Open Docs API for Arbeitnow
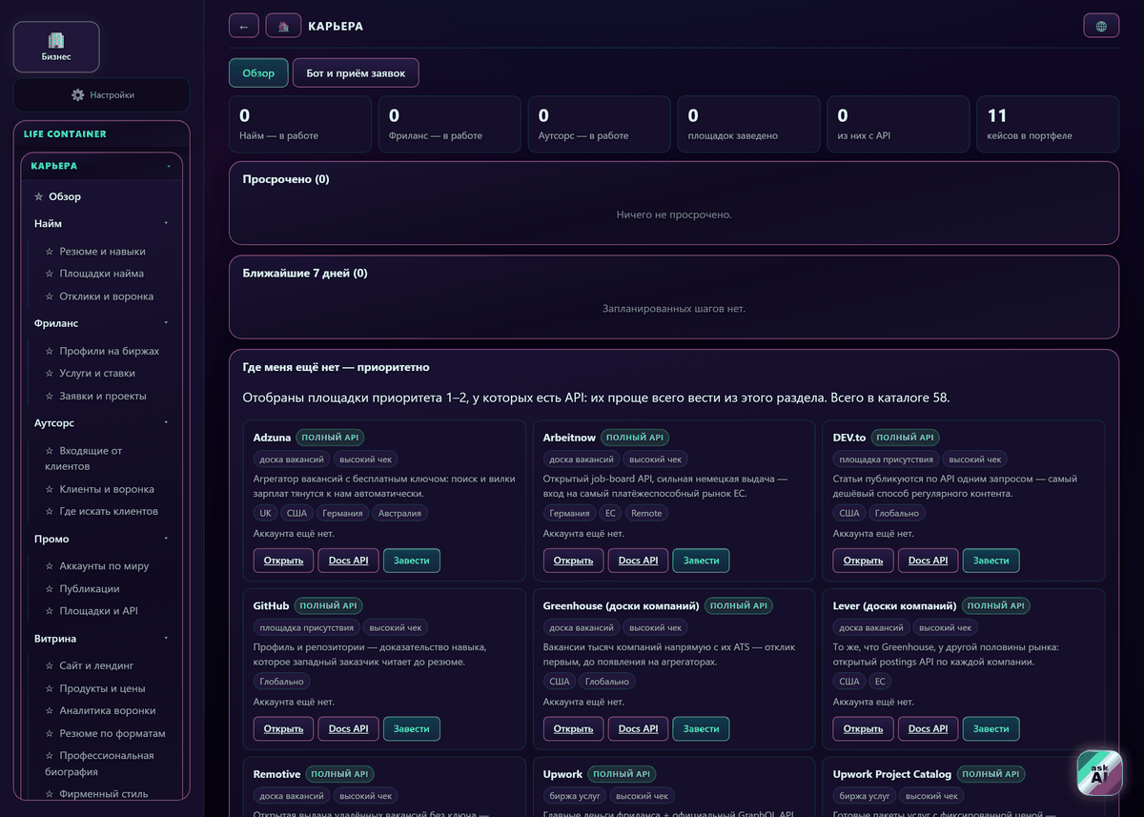1144x817 pixels. 638,561
